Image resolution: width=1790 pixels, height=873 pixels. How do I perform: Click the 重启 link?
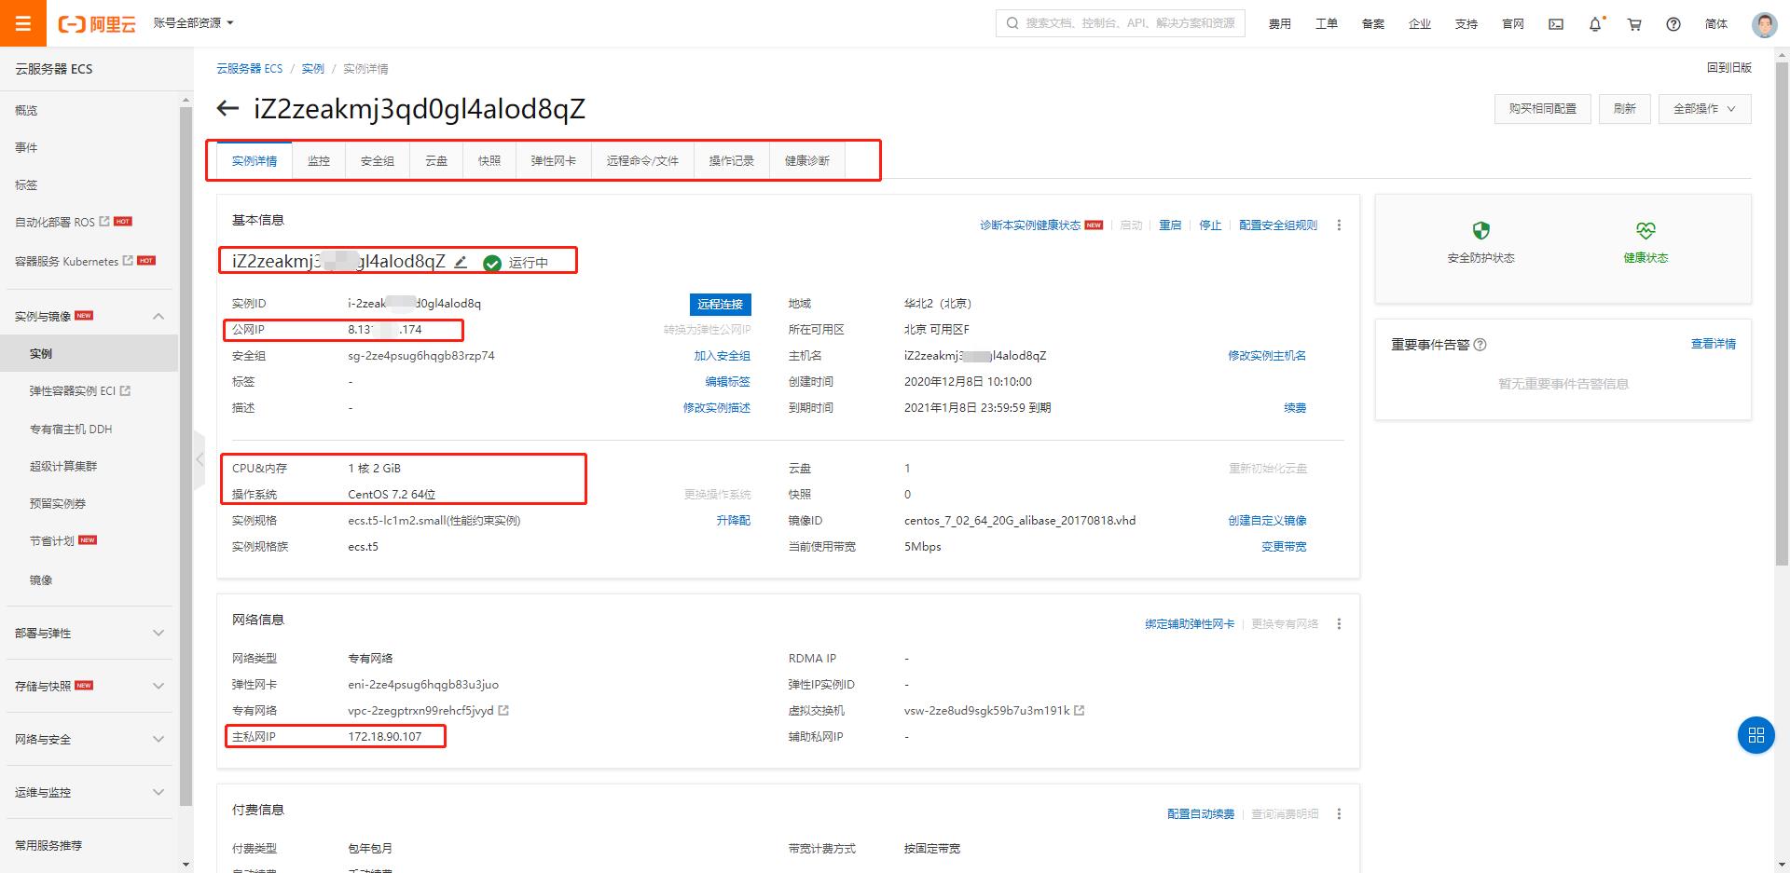click(x=1170, y=225)
